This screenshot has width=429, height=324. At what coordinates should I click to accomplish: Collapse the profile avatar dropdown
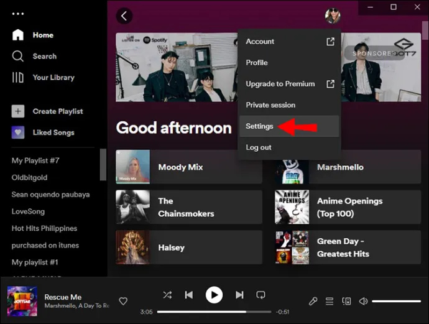pyautogui.click(x=333, y=16)
